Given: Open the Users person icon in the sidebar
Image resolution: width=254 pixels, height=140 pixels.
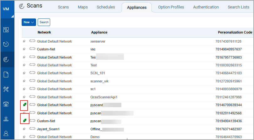Looking at the screenshot, I should pos(6,133).
